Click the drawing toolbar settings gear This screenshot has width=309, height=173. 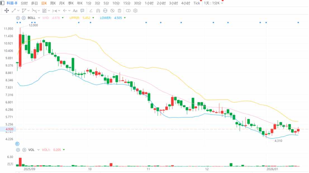(x=136, y=11)
